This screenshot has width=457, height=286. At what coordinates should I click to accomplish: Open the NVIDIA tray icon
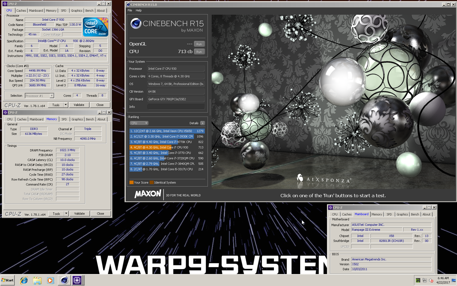418,280
